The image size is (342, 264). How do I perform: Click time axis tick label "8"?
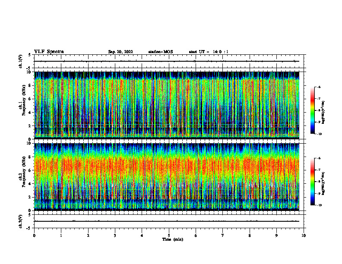click(250, 236)
